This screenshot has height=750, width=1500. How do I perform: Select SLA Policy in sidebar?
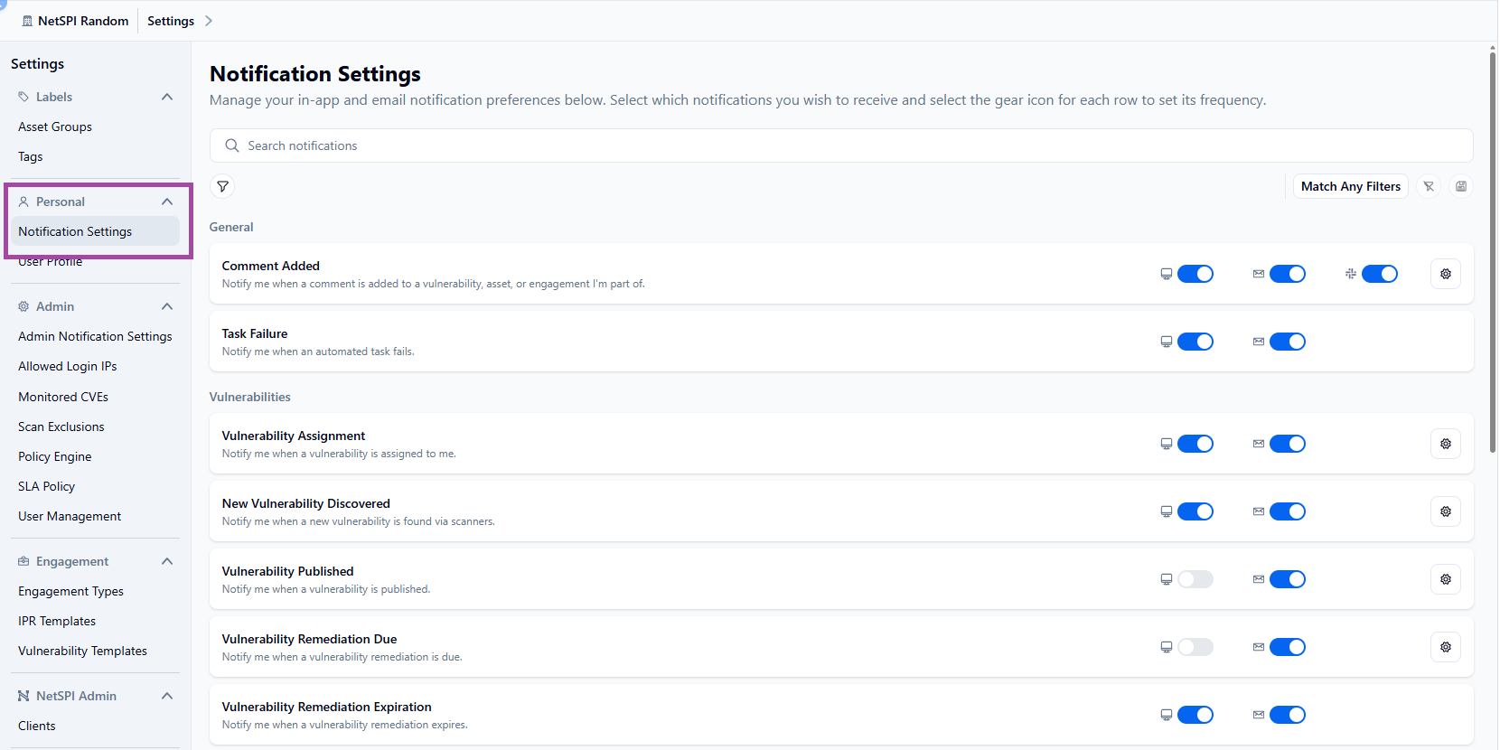[x=47, y=486]
